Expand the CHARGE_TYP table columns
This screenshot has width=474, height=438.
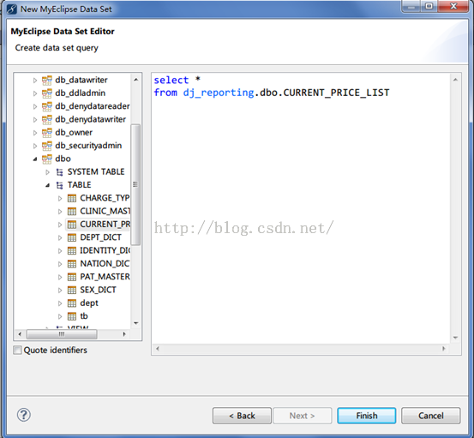coord(60,199)
